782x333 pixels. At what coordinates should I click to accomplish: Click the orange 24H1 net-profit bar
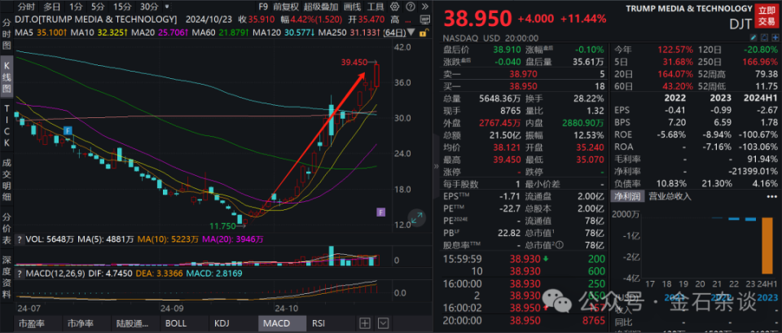[x=768, y=245]
